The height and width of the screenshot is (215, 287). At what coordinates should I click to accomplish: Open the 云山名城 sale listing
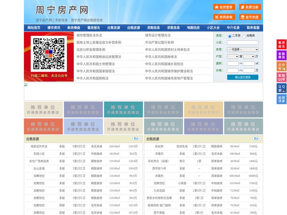39,168
